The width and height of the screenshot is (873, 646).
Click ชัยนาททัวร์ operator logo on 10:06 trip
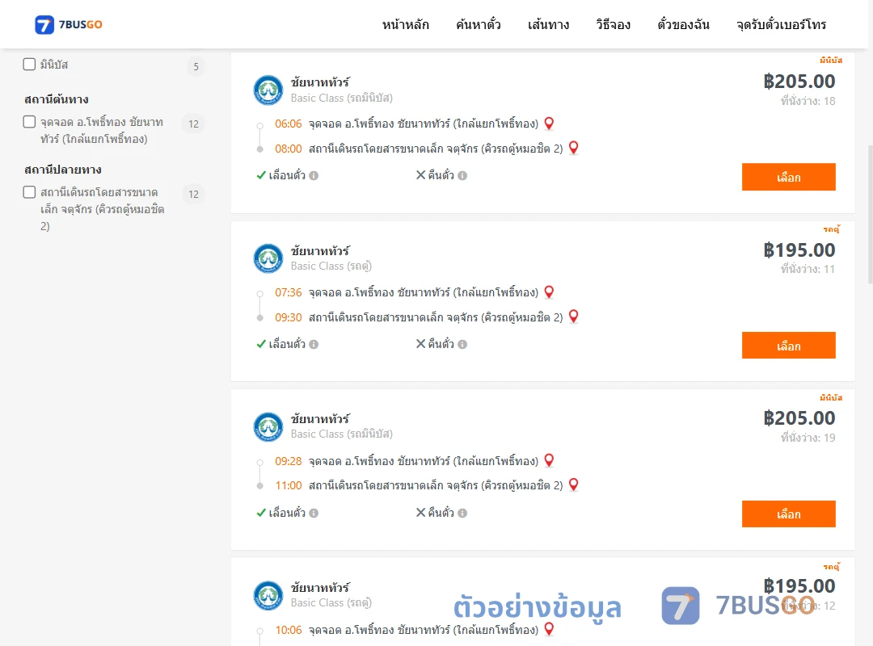[268, 595]
